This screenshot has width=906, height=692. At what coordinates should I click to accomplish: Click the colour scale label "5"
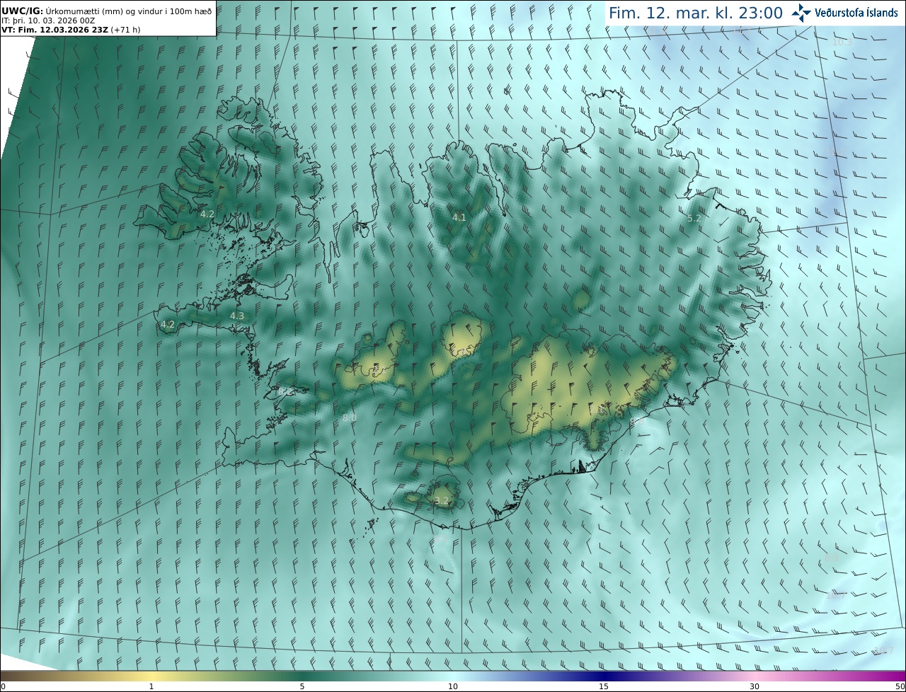[x=302, y=686]
